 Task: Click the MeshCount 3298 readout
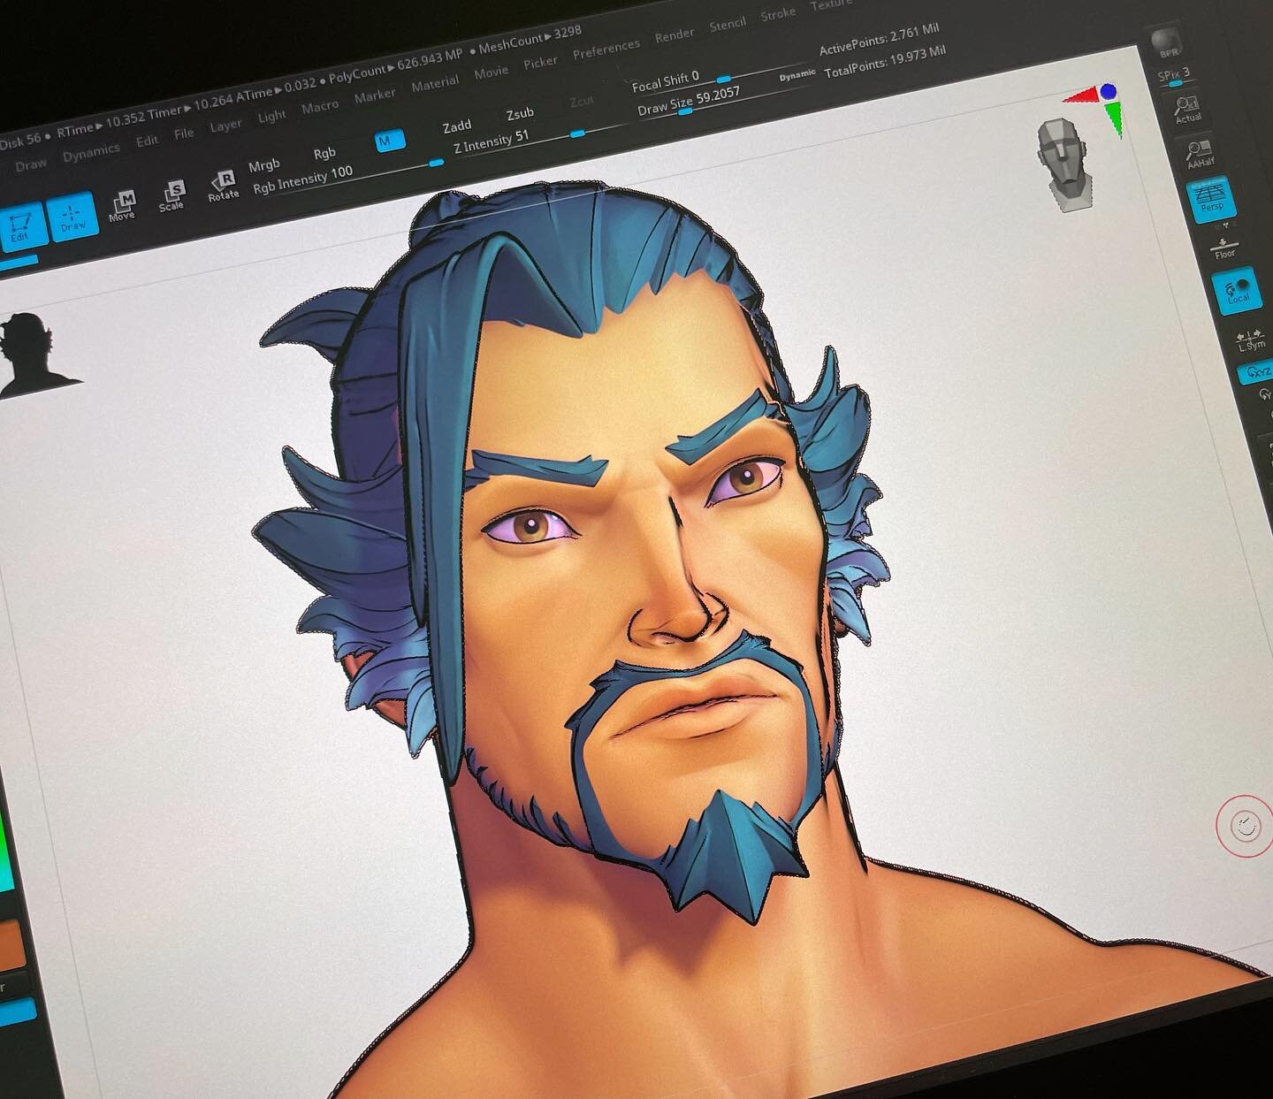530,39
